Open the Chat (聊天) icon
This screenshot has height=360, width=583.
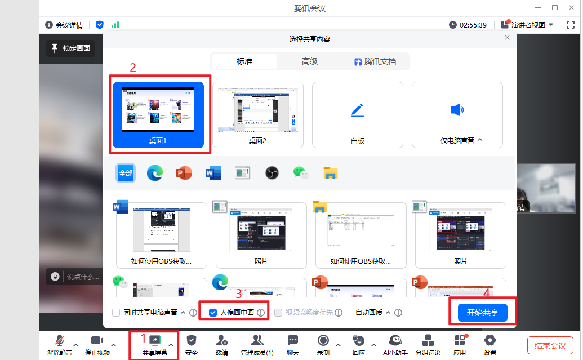coord(292,341)
